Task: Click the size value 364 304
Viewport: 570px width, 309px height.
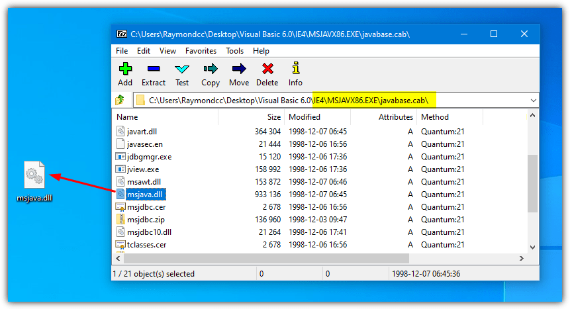Action: pos(267,132)
